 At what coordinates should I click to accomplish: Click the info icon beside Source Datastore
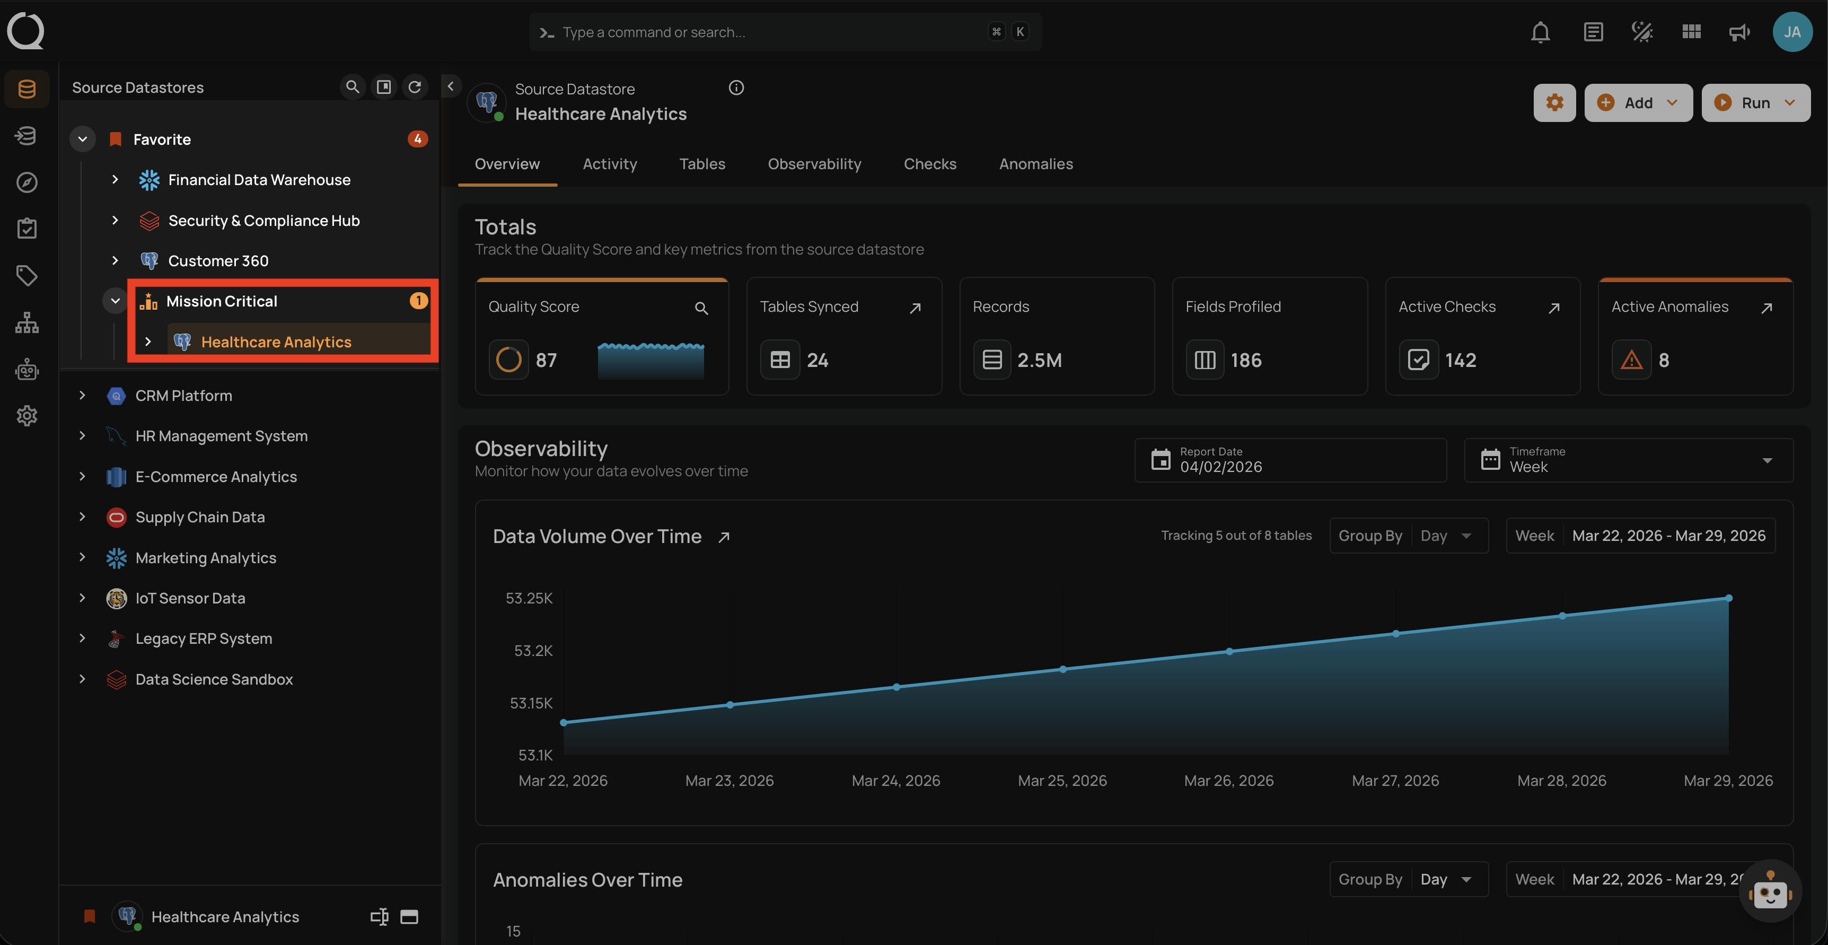(x=736, y=87)
